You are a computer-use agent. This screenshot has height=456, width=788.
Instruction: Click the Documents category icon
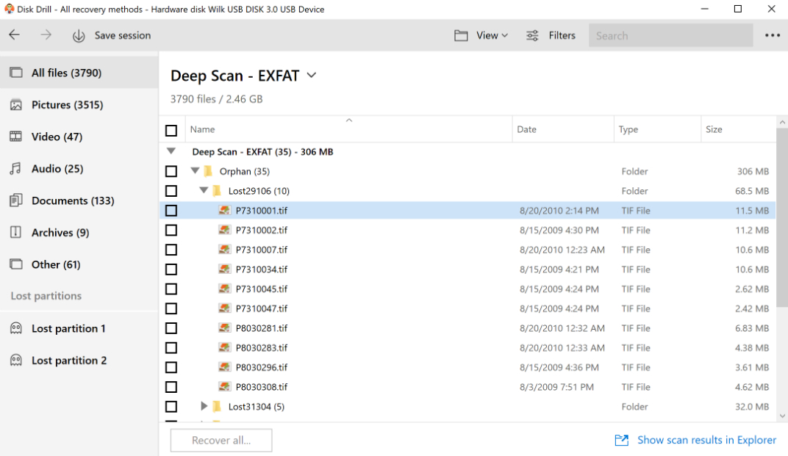coord(16,200)
